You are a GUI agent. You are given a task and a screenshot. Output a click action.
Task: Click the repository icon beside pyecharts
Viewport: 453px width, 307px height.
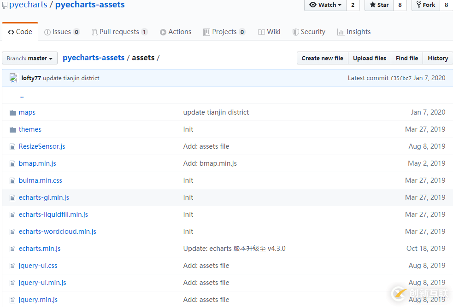click(5, 5)
